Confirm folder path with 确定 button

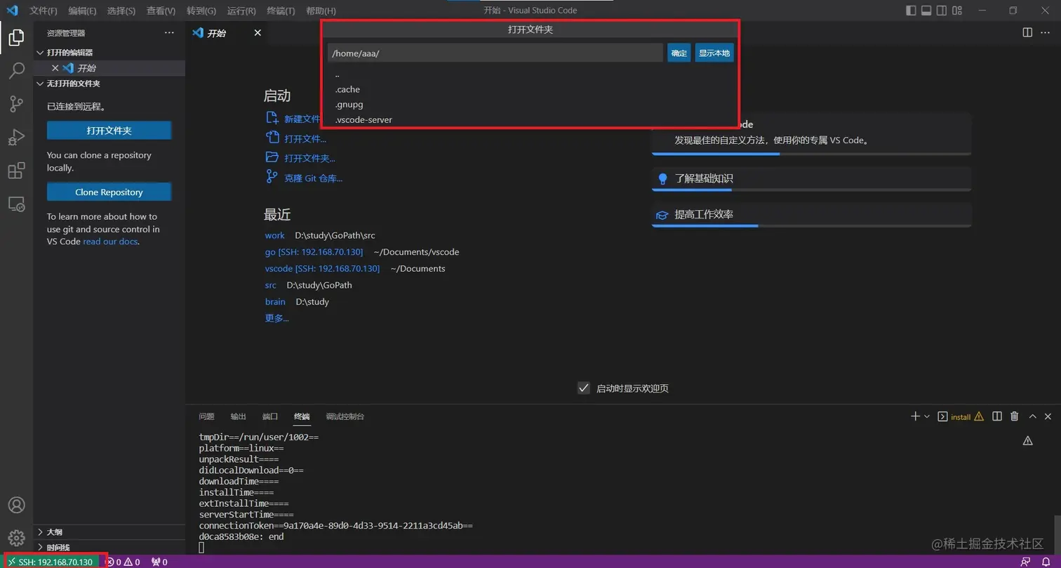coord(679,53)
